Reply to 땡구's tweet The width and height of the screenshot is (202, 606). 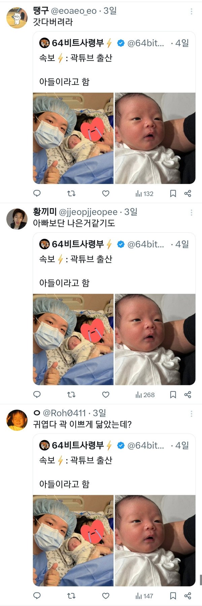coord(37,193)
